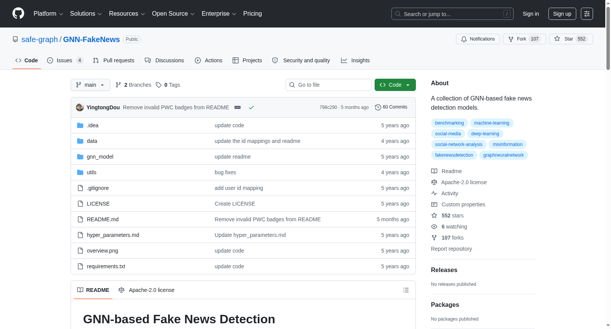Image resolution: width=611 pixels, height=329 pixels.
Task: Click the Sign in link
Action: [531, 14]
